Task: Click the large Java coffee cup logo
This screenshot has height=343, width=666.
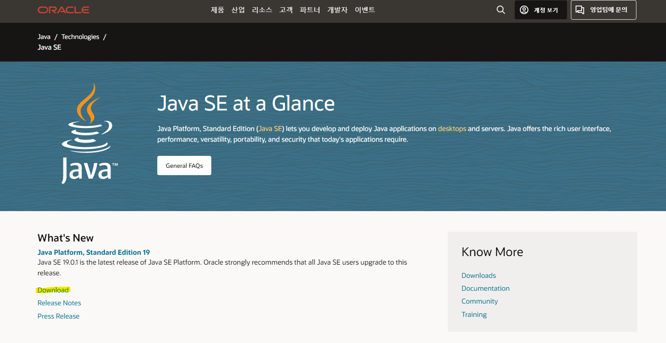Action: click(90, 134)
